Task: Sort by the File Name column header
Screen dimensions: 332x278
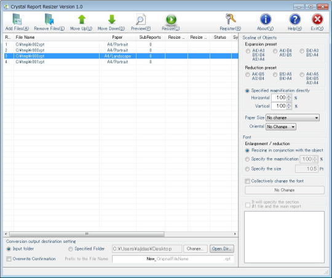Action: point(57,38)
